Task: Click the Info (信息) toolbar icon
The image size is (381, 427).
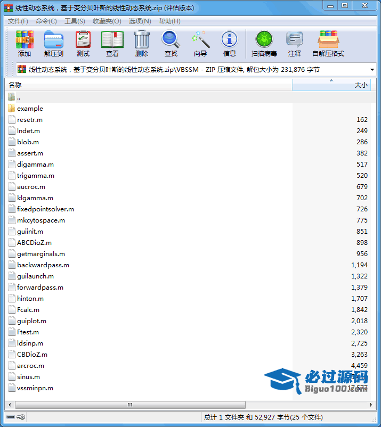Action: [230, 40]
